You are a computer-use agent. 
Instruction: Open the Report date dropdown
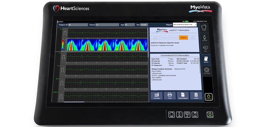point(185,25)
